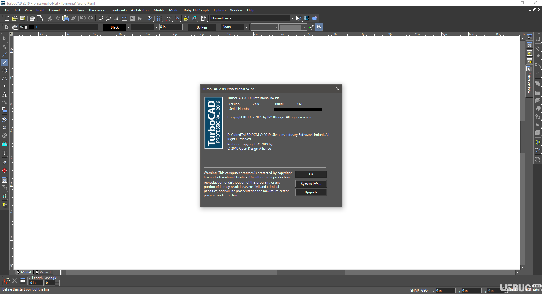Activate the Line drawing tool
This screenshot has width=542, height=294.
coord(5,62)
